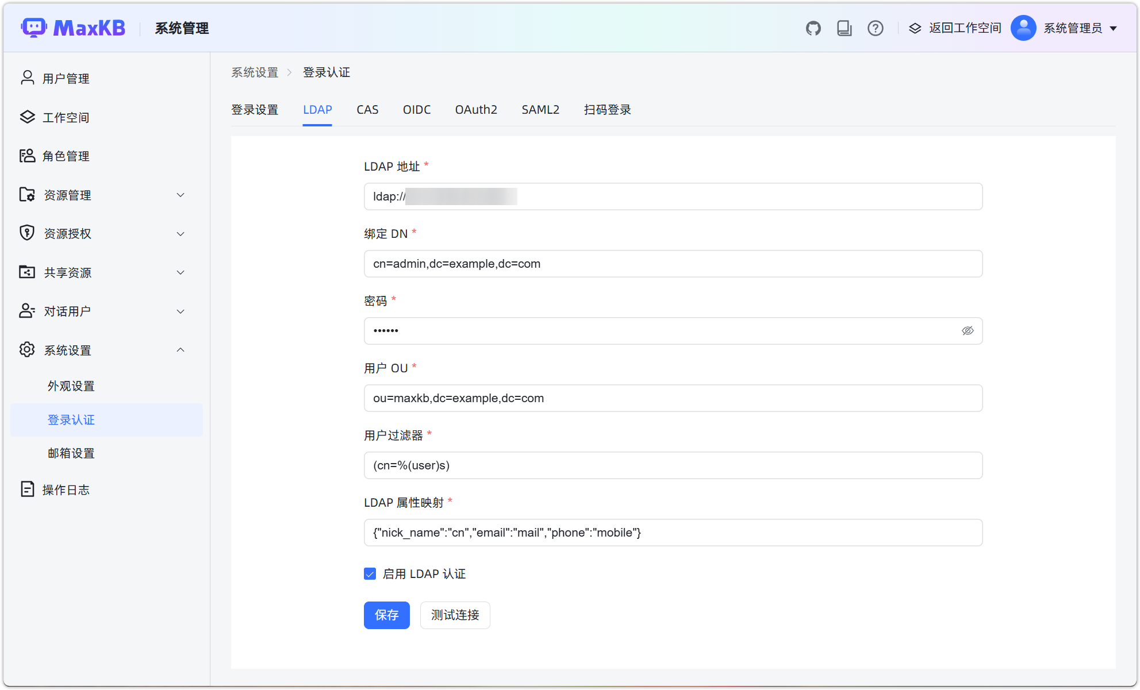Switch to the 扫码登录 tab
Viewport: 1140px width, 690px height.
(x=607, y=110)
